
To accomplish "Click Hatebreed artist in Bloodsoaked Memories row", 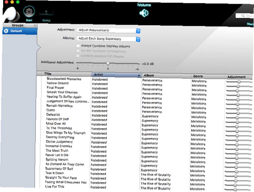I will 100,79.
